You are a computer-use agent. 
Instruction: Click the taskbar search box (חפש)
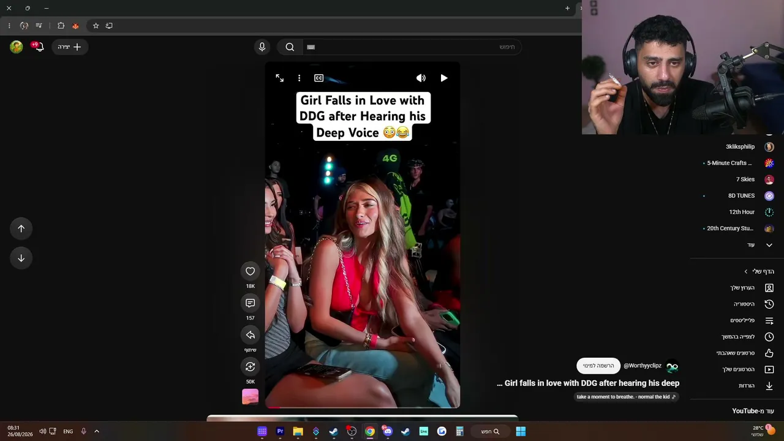point(491,431)
